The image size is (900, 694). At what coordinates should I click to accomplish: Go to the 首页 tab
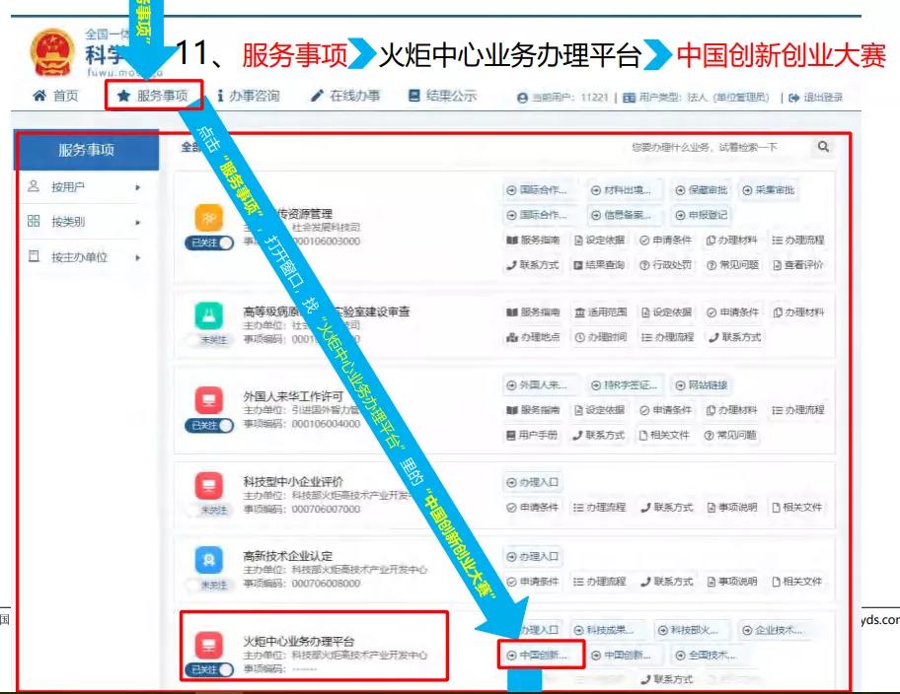point(55,96)
